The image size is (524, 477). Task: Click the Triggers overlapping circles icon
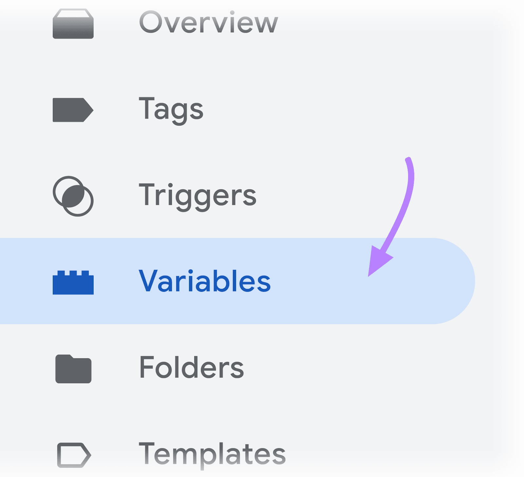(x=74, y=196)
